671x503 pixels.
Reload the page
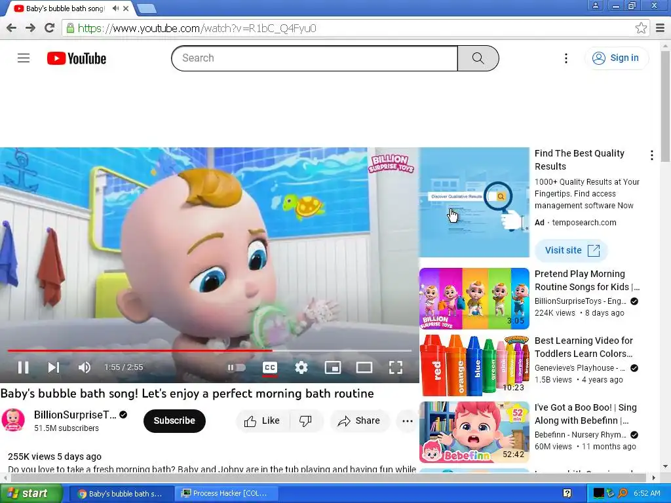(x=50, y=28)
